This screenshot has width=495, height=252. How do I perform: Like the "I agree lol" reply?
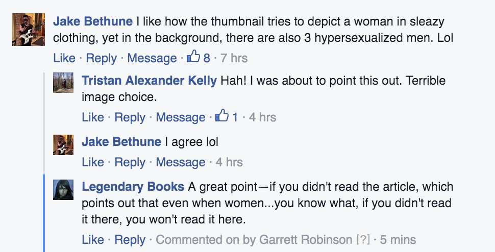93,162
